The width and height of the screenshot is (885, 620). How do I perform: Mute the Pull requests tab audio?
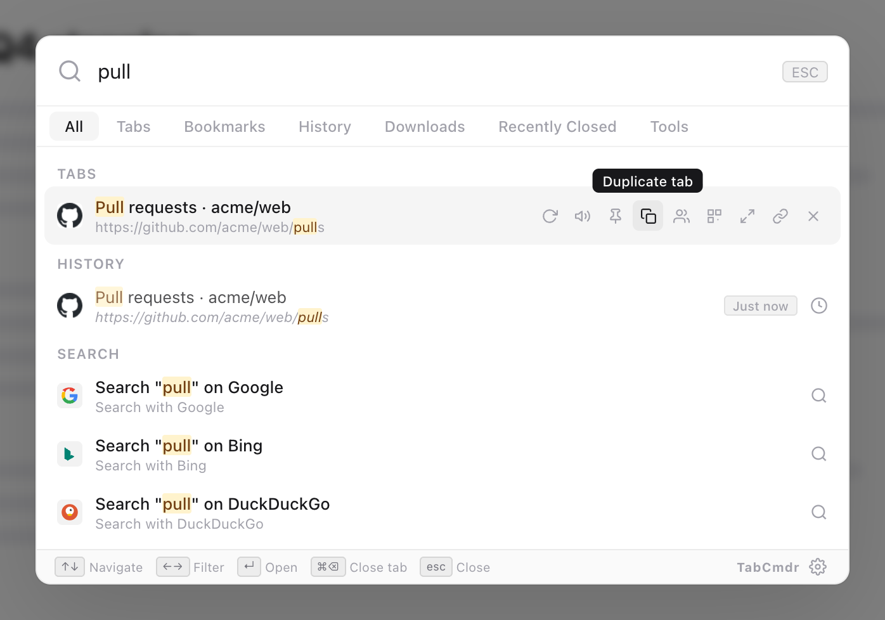coord(583,216)
